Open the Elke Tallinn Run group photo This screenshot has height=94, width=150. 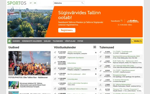click(x=29, y=63)
